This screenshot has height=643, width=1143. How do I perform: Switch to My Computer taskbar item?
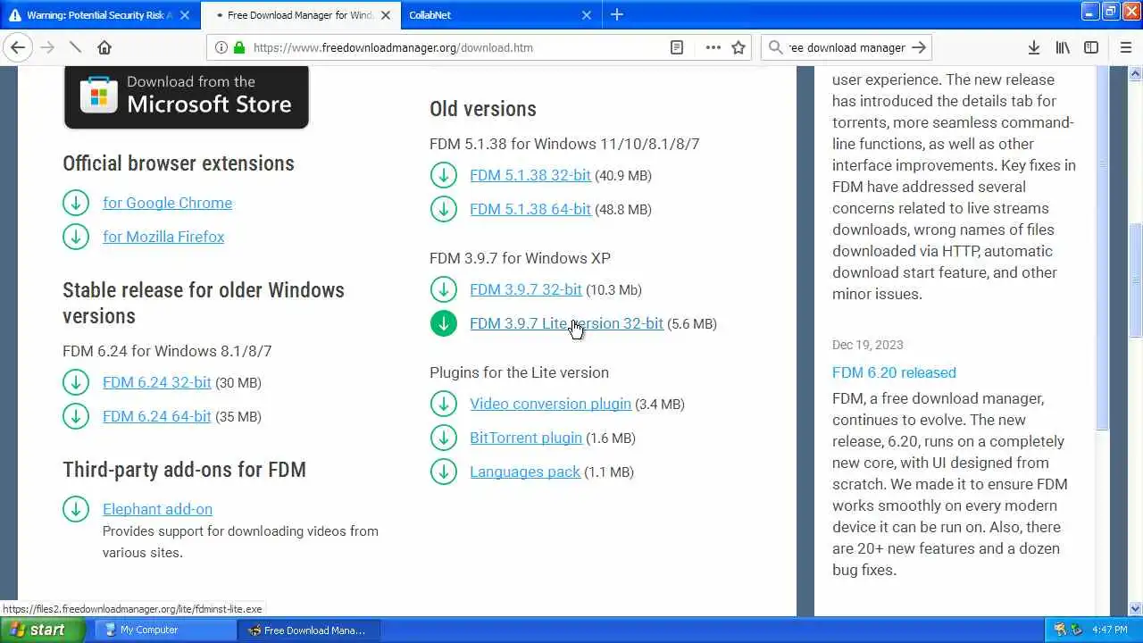tap(164, 630)
